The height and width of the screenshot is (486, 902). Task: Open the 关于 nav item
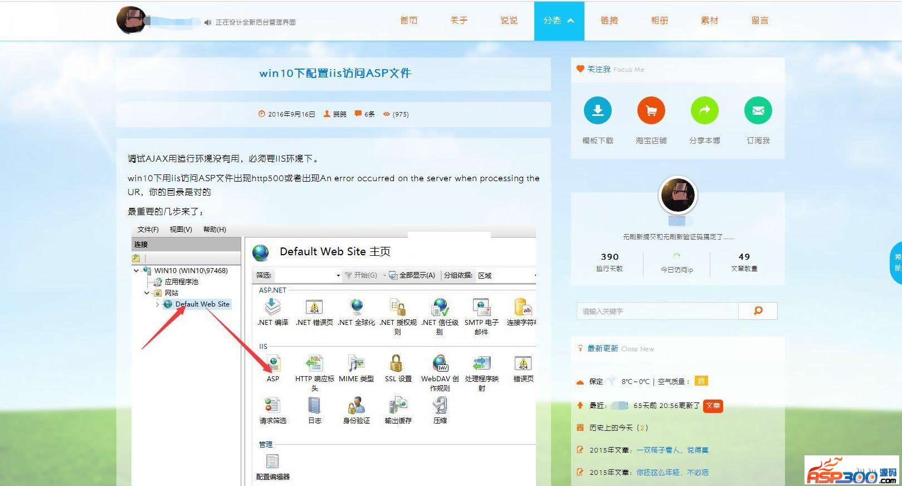(459, 21)
